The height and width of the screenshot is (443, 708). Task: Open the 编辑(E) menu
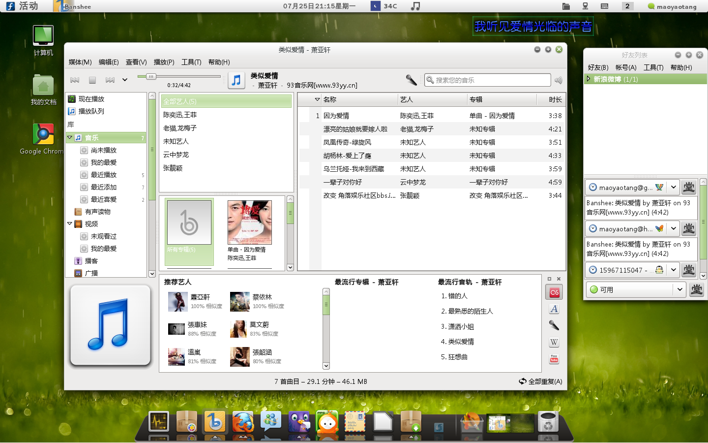click(109, 62)
